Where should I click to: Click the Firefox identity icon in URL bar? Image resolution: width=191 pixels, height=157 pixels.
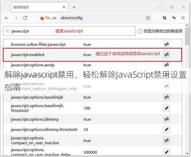[42, 18]
